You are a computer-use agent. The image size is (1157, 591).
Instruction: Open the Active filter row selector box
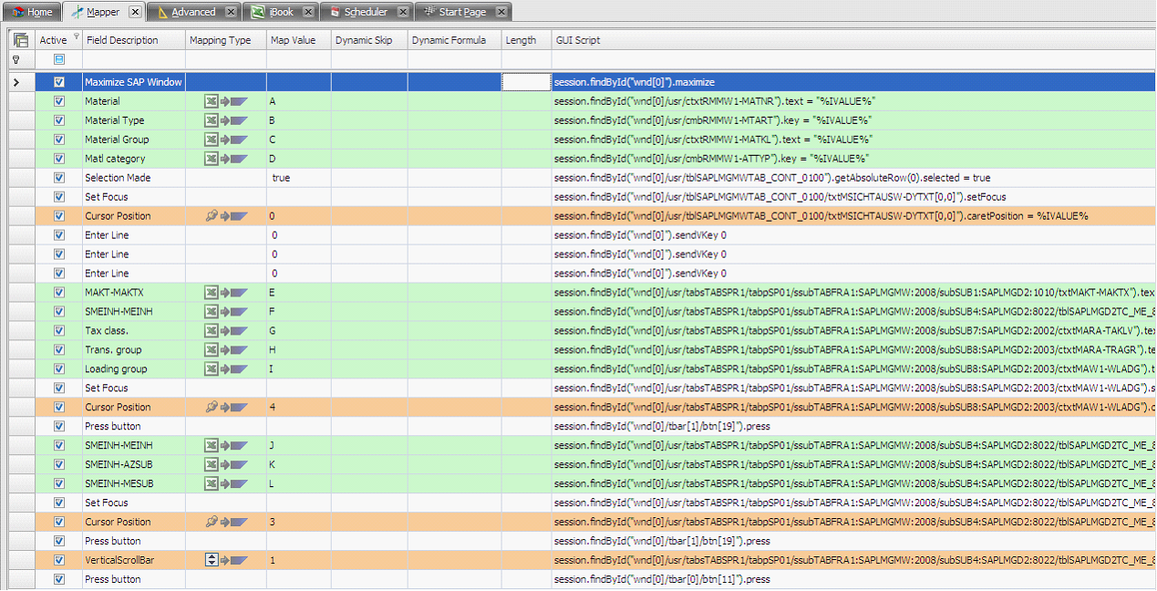click(59, 59)
